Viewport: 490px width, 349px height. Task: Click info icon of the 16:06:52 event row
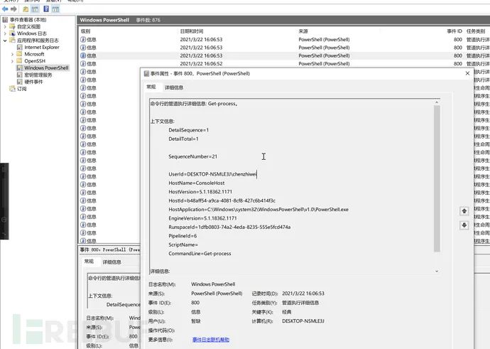(83, 63)
